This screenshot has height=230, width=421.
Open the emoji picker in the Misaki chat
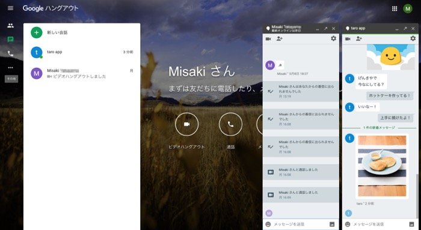click(268, 224)
